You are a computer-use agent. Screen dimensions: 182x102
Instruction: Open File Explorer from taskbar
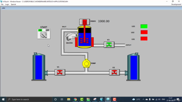[x=69, y=99]
